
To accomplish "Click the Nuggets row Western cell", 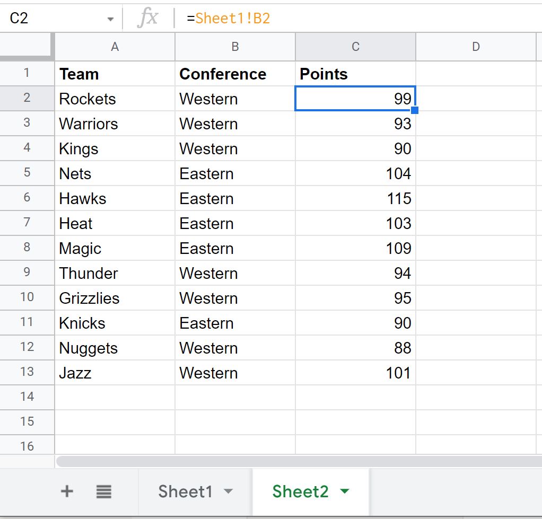I will (235, 348).
